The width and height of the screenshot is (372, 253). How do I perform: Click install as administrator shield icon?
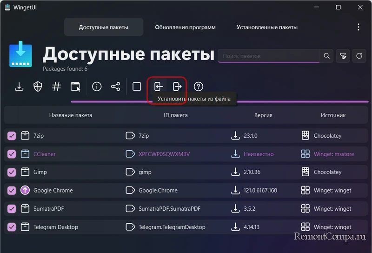coord(38,87)
